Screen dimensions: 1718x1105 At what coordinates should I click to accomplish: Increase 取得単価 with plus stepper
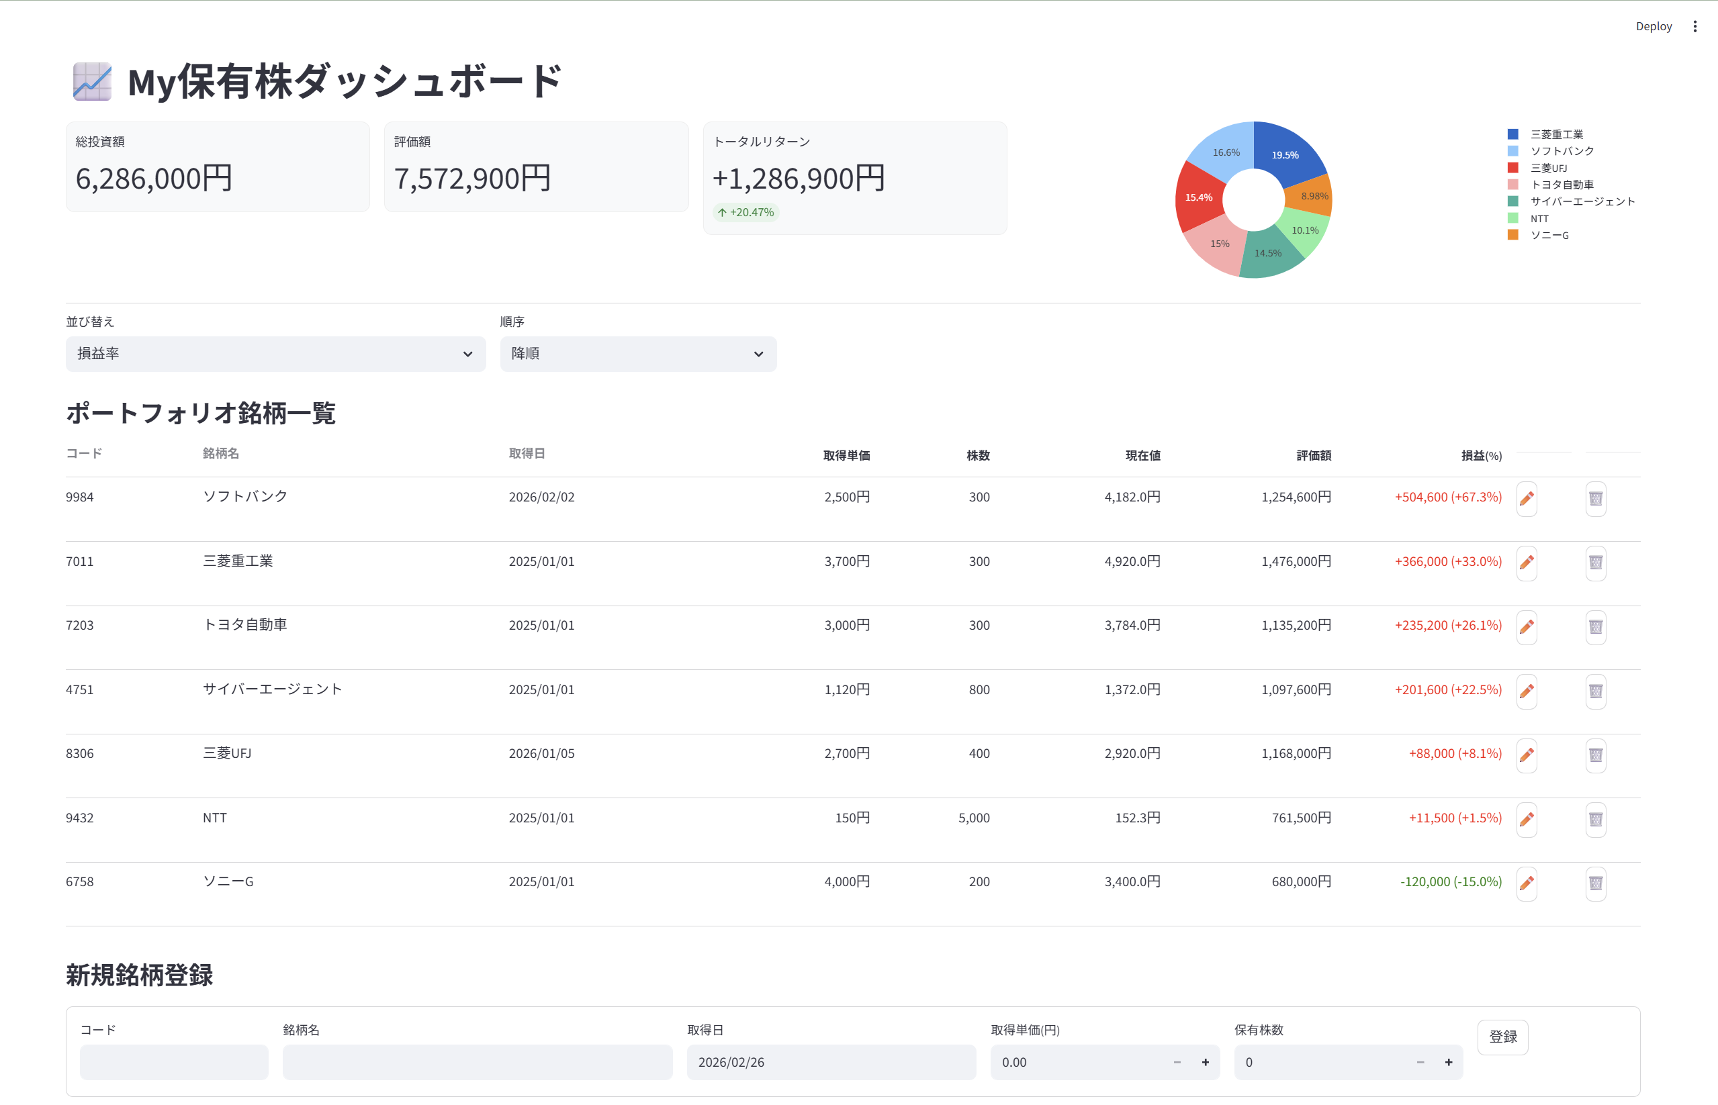(x=1205, y=1062)
